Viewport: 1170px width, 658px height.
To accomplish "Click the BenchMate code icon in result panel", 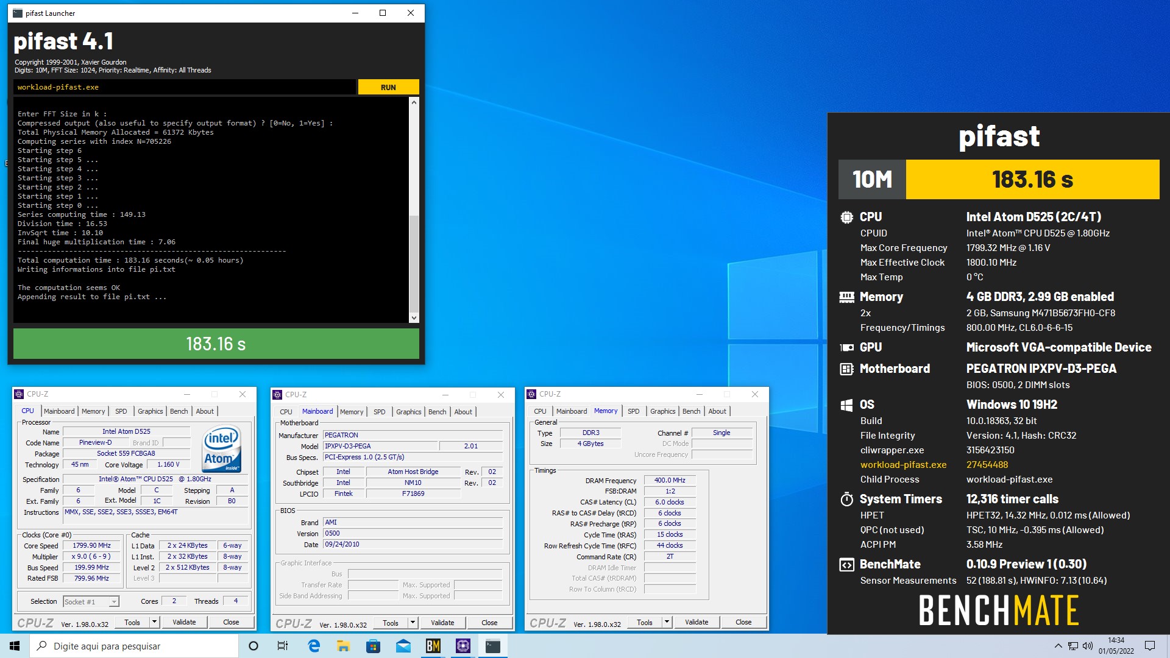I will [x=846, y=564].
